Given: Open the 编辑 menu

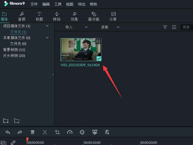Looking at the screenshot, I should (46, 4).
